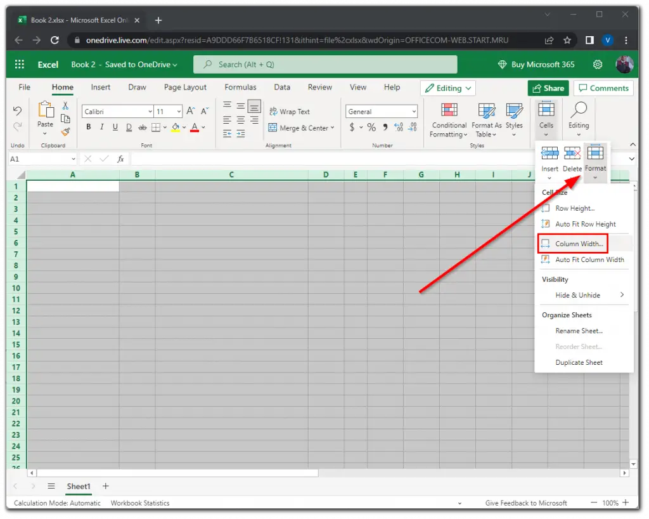Apply fill color to cells
The height and width of the screenshot is (519, 649).
point(175,127)
